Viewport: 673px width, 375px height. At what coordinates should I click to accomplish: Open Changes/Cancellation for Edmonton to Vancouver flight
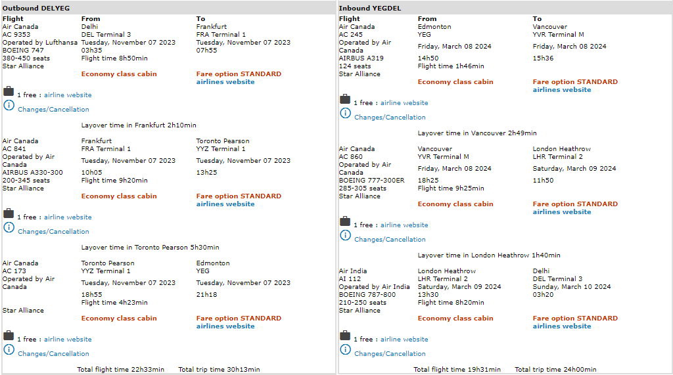(390, 118)
